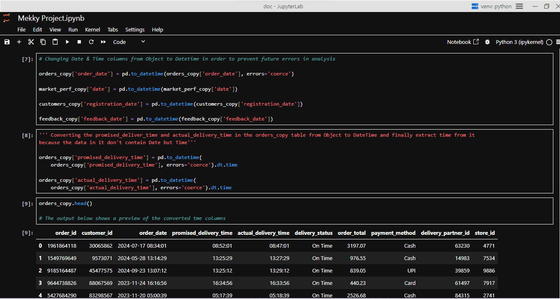560x299 pixels.
Task: Copy the selected cell using toolbar icon
Action: 43,42
